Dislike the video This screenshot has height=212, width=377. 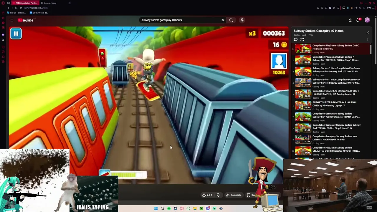coord(218,195)
